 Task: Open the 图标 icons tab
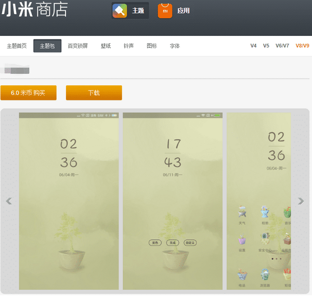click(x=152, y=46)
